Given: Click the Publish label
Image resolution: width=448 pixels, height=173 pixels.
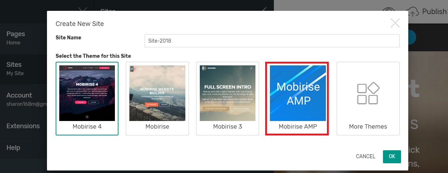Looking at the screenshot, I should (x=435, y=12).
